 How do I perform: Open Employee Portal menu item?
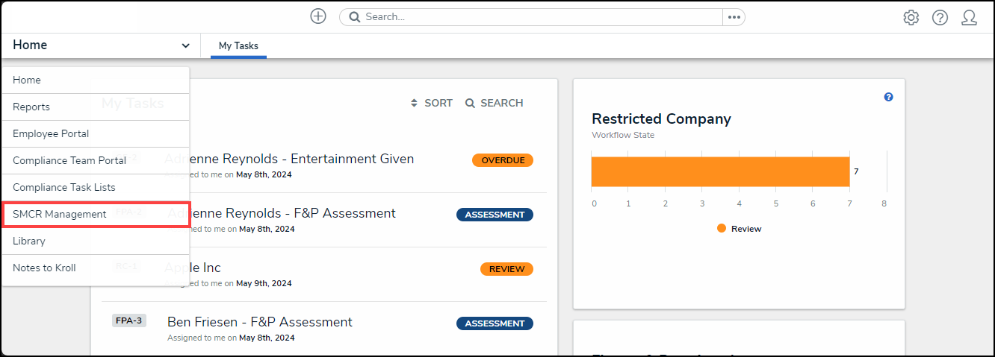pos(51,134)
